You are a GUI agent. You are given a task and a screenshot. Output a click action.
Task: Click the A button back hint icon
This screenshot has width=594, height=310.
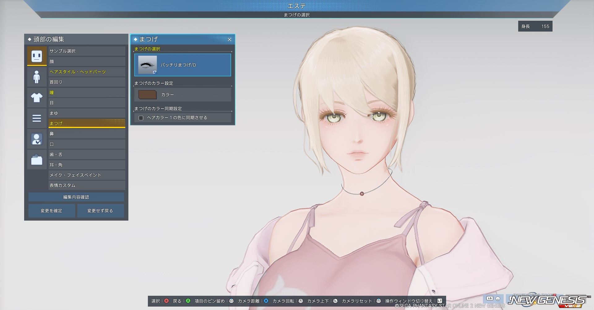188,301
